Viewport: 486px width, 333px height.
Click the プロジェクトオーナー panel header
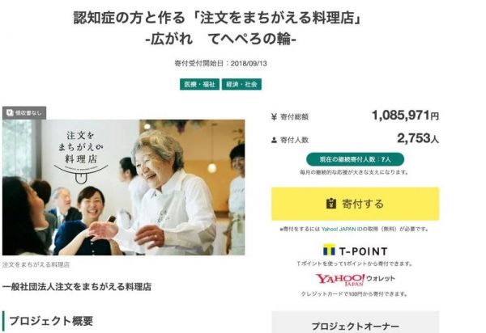click(356, 327)
